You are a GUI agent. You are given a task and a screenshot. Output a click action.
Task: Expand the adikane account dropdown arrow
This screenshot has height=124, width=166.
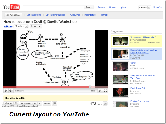tap(149, 8)
